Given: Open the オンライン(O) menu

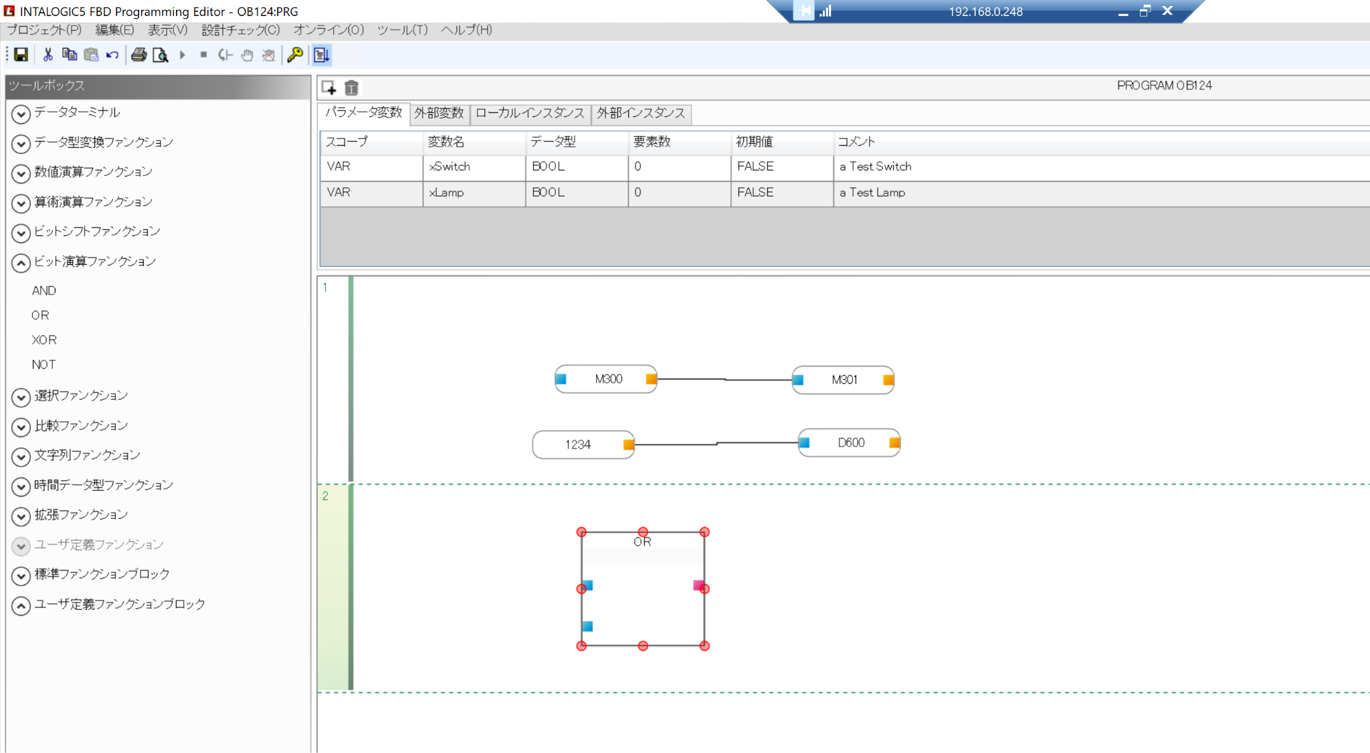Looking at the screenshot, I should pos(328,30).
